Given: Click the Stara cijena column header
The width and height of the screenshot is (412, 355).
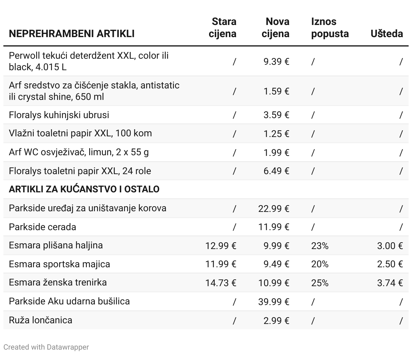Looking at the screenshot, I should 223,28.
